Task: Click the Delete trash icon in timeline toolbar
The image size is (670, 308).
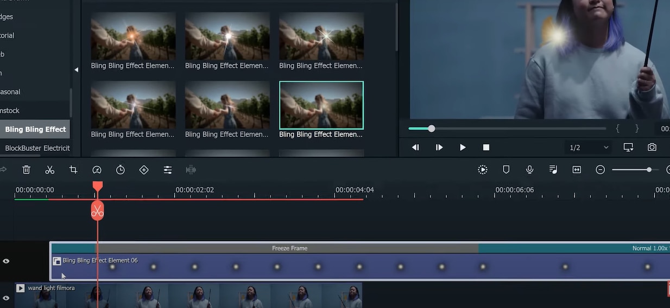Action: tap(26, 170)
